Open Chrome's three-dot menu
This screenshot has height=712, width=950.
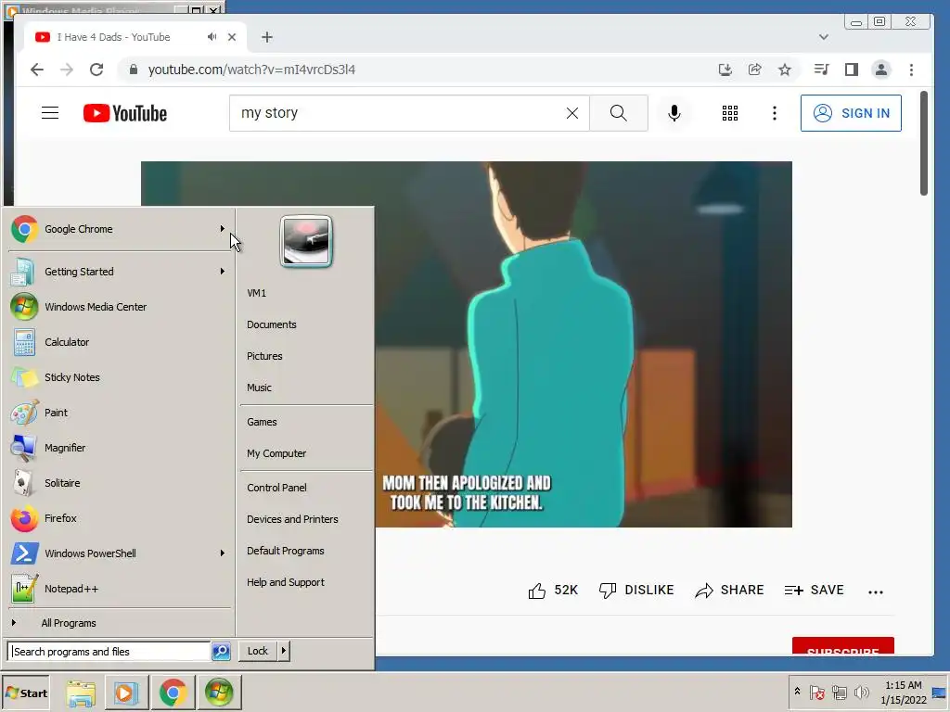click(x=911, y=70)
